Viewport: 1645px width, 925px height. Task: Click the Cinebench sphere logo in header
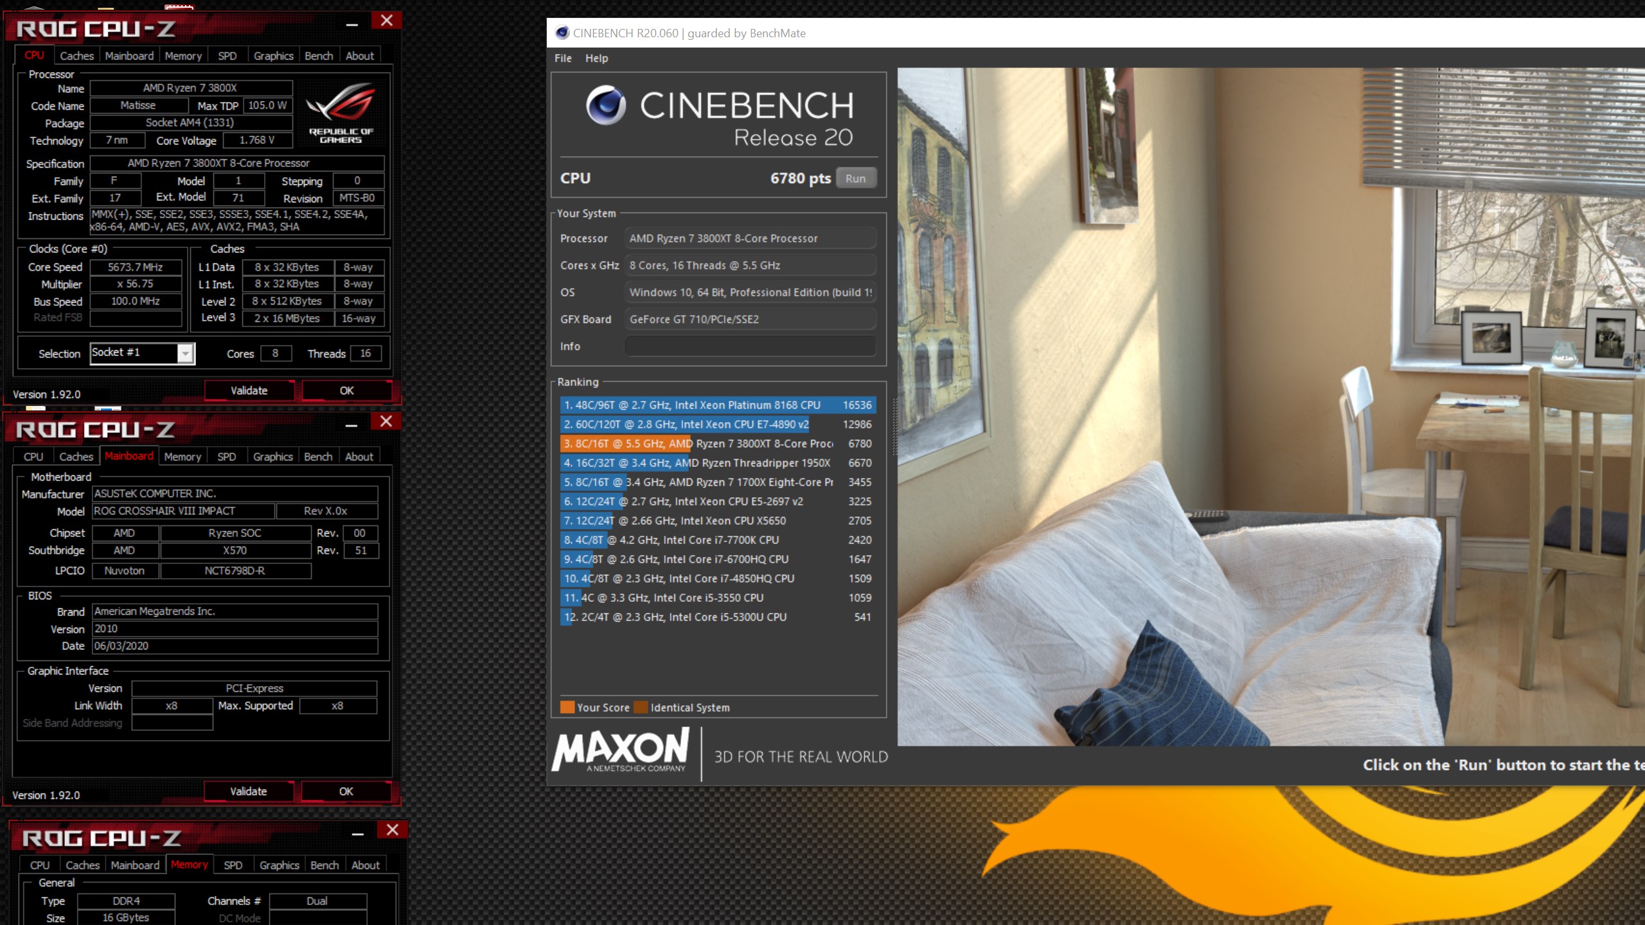605,105
